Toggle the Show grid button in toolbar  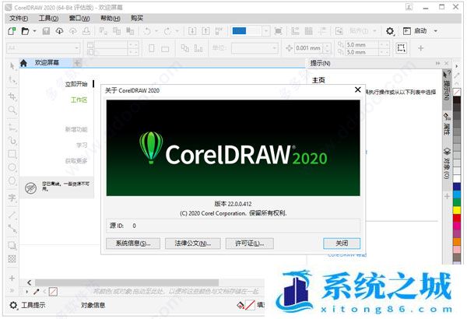tap(309, 31)
